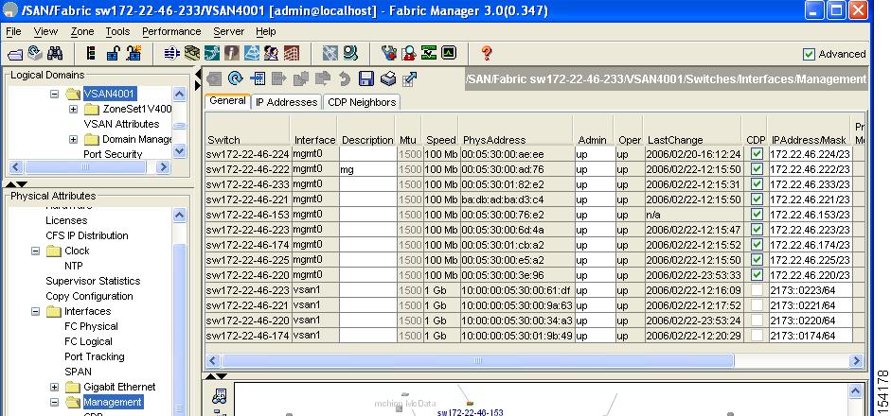Click the gray-blue network map icon

pos(330,53)
